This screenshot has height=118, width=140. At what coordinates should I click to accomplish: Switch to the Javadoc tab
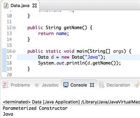coord(50,85)
